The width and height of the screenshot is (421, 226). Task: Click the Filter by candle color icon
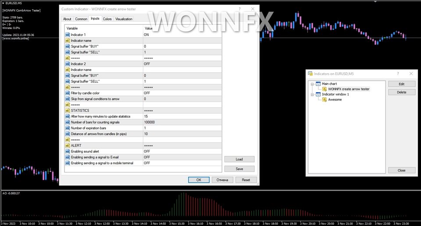click(68, 93)
